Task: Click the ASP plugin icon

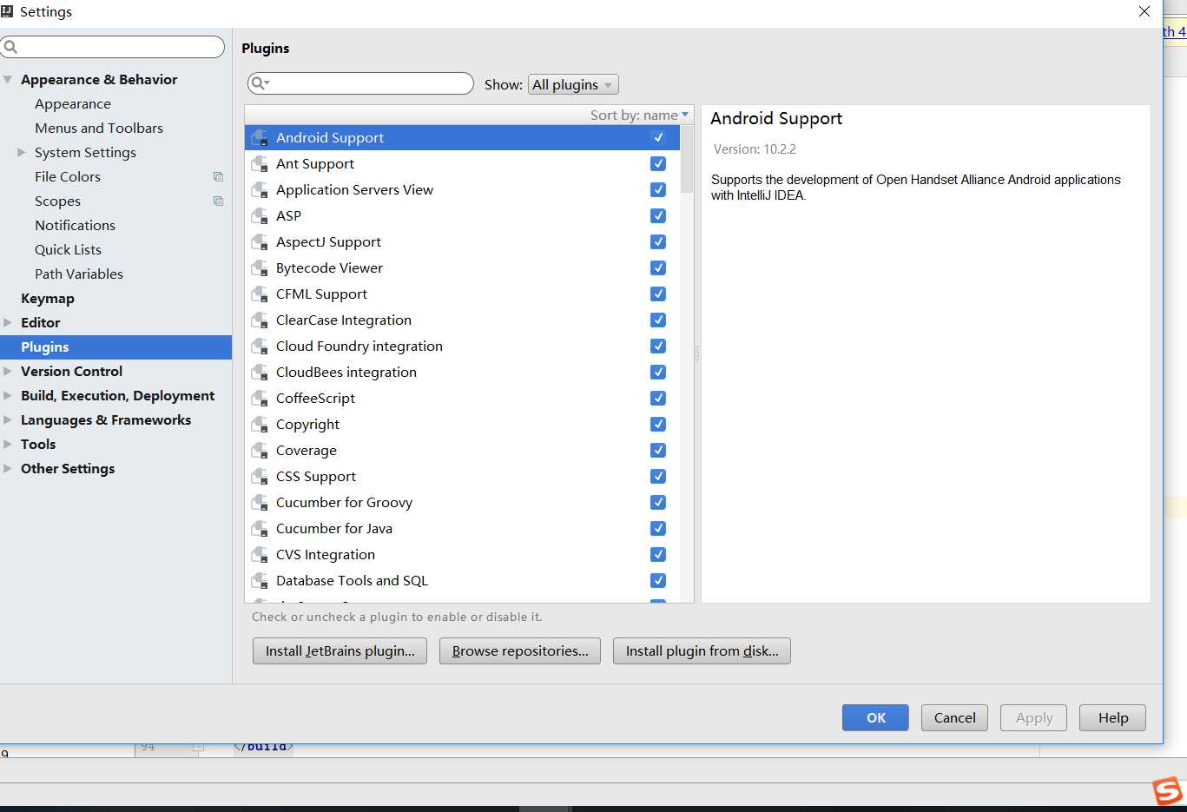Action: click(260, 215)
